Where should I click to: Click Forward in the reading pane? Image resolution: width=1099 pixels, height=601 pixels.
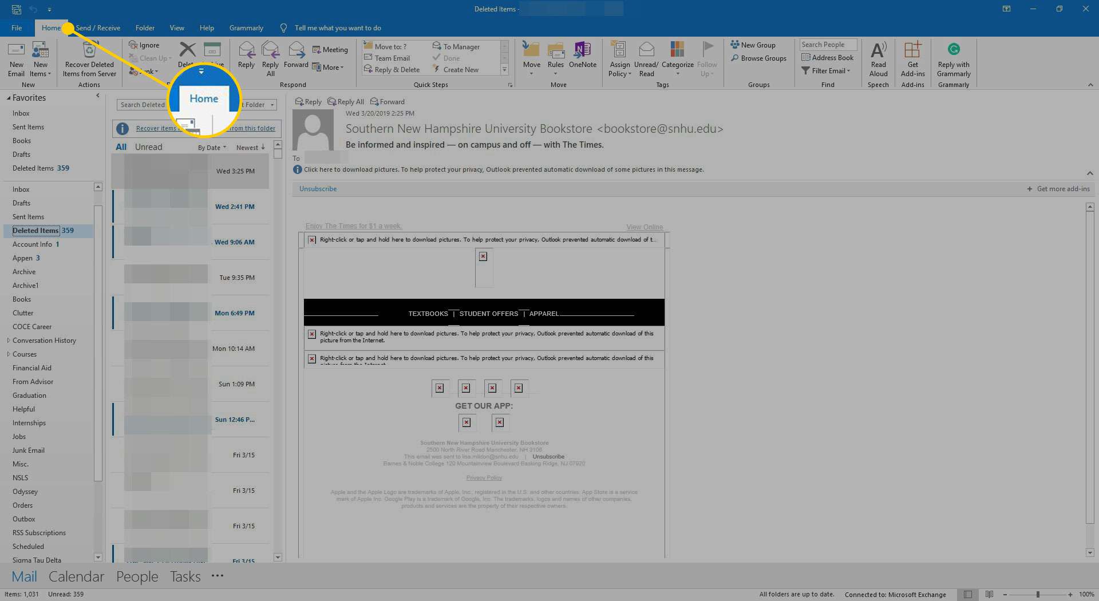pyautogui.click(x=388, y=102)
